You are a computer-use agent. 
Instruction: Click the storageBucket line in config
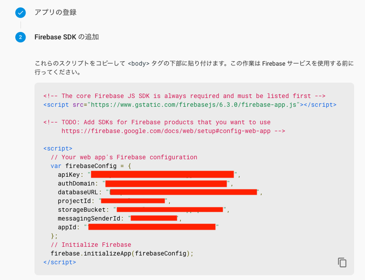tap(144, 210)
